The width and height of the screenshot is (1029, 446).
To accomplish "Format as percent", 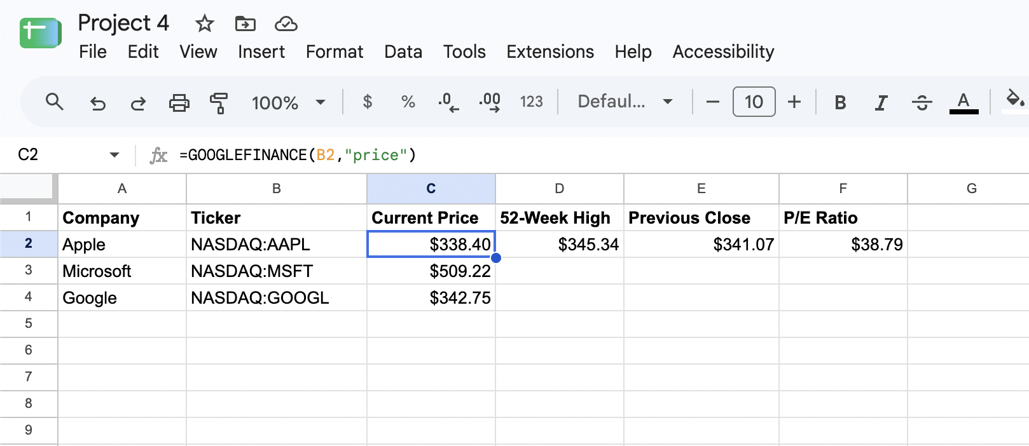I will coord(408,102).
